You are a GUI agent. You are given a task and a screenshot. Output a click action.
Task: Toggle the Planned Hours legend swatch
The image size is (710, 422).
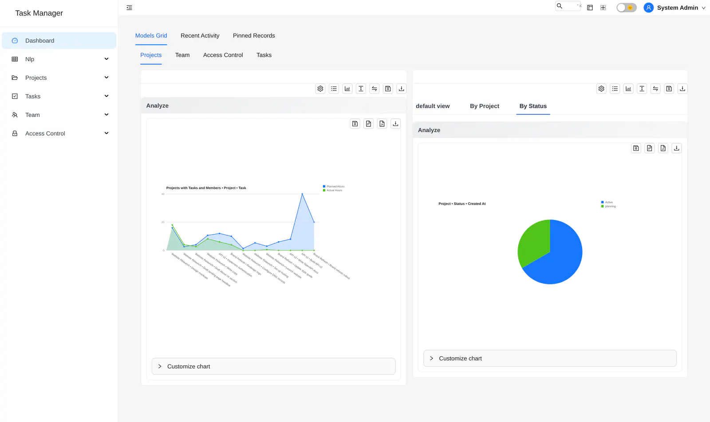tap(324, 187)
